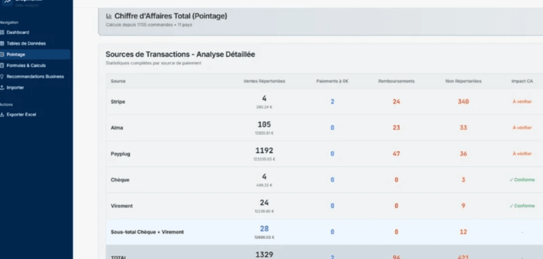The width and height of the screenshot is (543, 259).
Task: Select the Payplug source row
Action: [120, 154]
